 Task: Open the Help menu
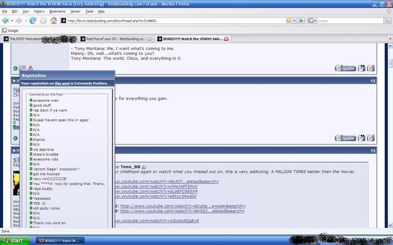pyautogui.click(x=101, y=11)
